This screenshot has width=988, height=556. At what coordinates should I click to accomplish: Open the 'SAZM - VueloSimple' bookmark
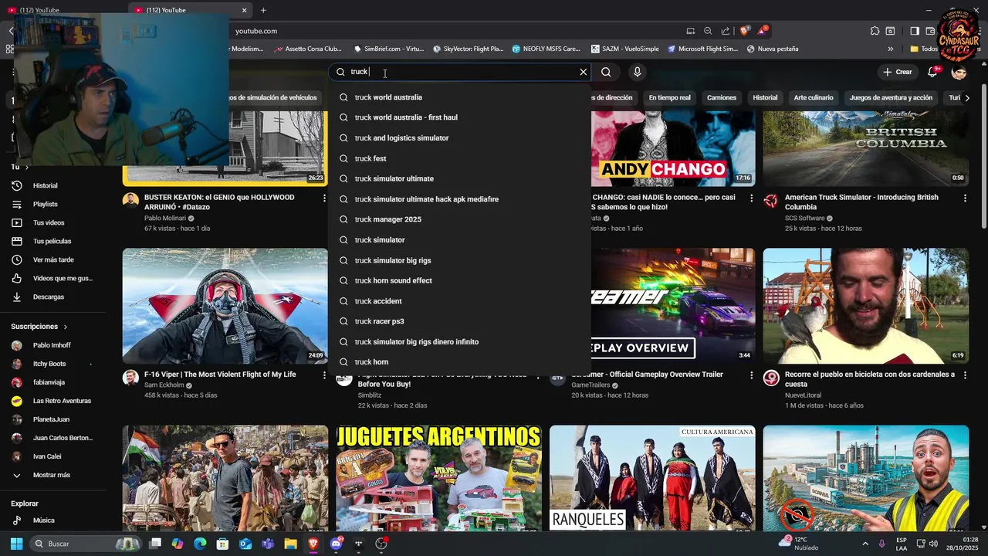(x=624, y=49)
